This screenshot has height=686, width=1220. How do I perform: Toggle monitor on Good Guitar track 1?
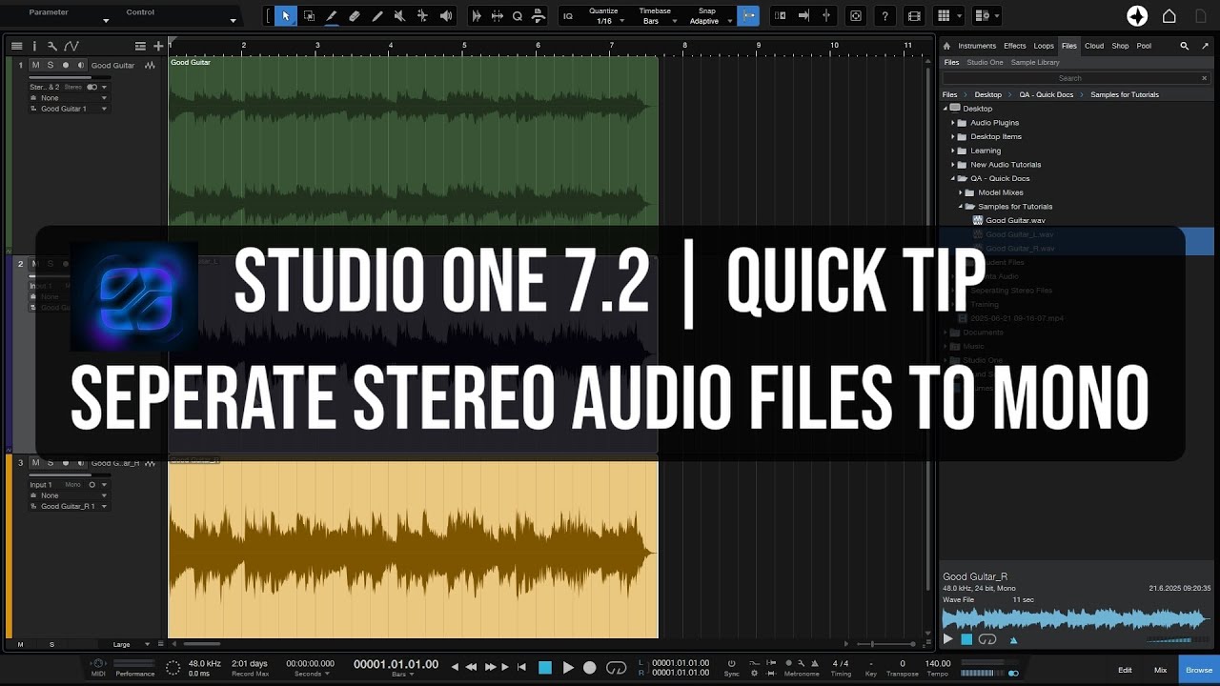tap(80, 66)
